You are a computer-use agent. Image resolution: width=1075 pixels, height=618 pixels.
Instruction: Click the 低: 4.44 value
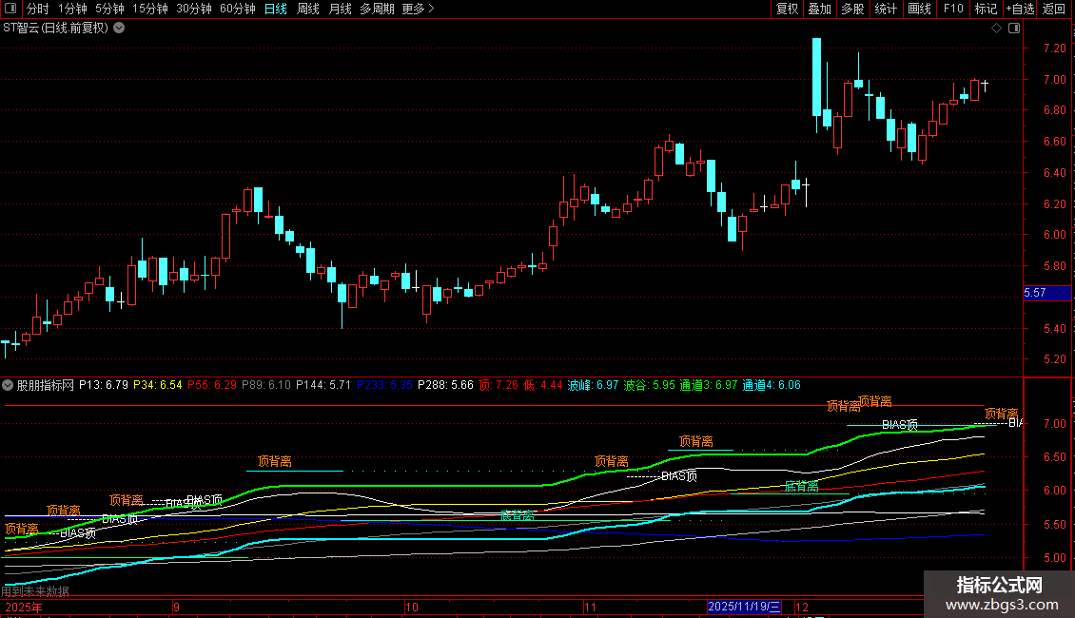[x=543, y=385]
